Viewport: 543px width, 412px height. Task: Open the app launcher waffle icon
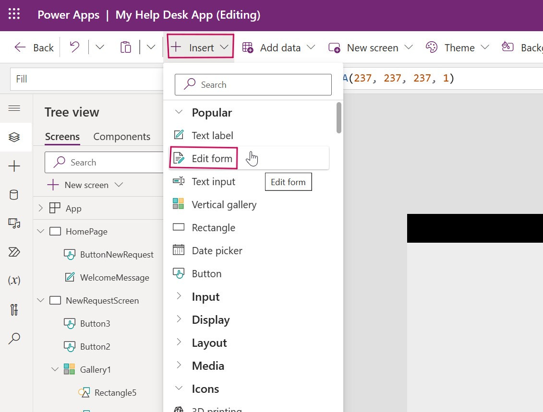14,14
